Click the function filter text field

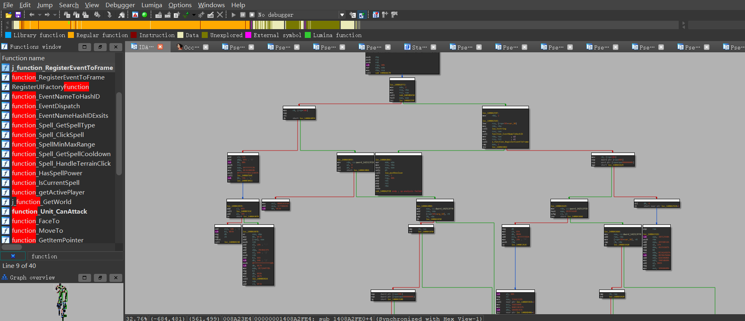75,256
